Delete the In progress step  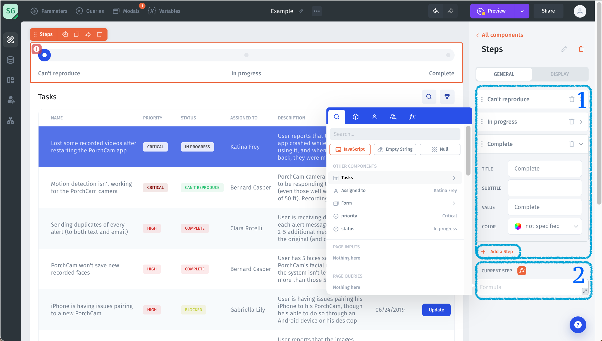point(572,122)
